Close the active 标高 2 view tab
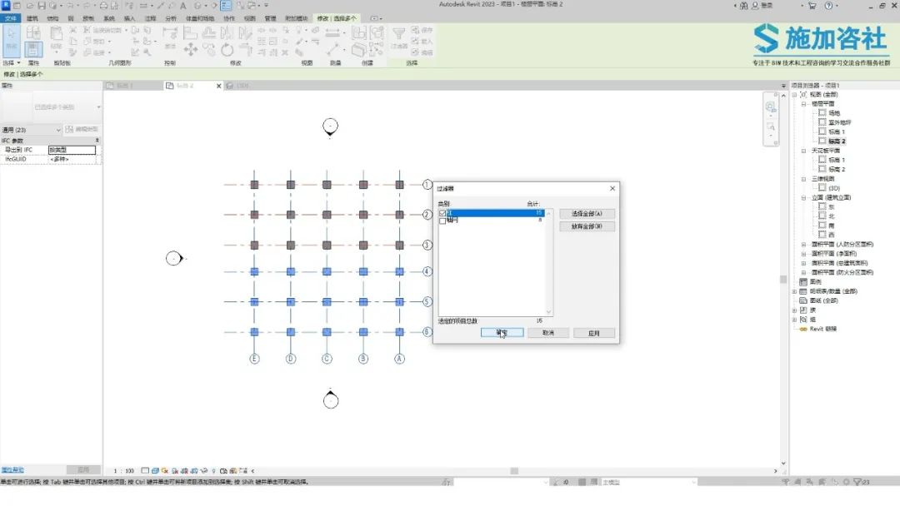900x506 pixels. pyautogui.click(x=218, y=86)
